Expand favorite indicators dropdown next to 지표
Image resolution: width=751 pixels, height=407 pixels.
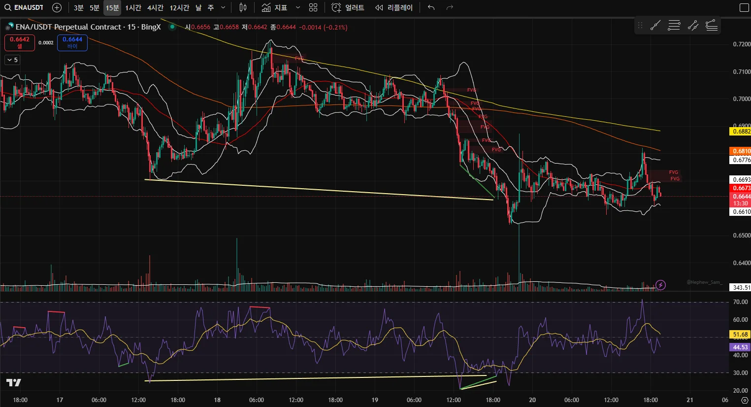pos(297,7)
